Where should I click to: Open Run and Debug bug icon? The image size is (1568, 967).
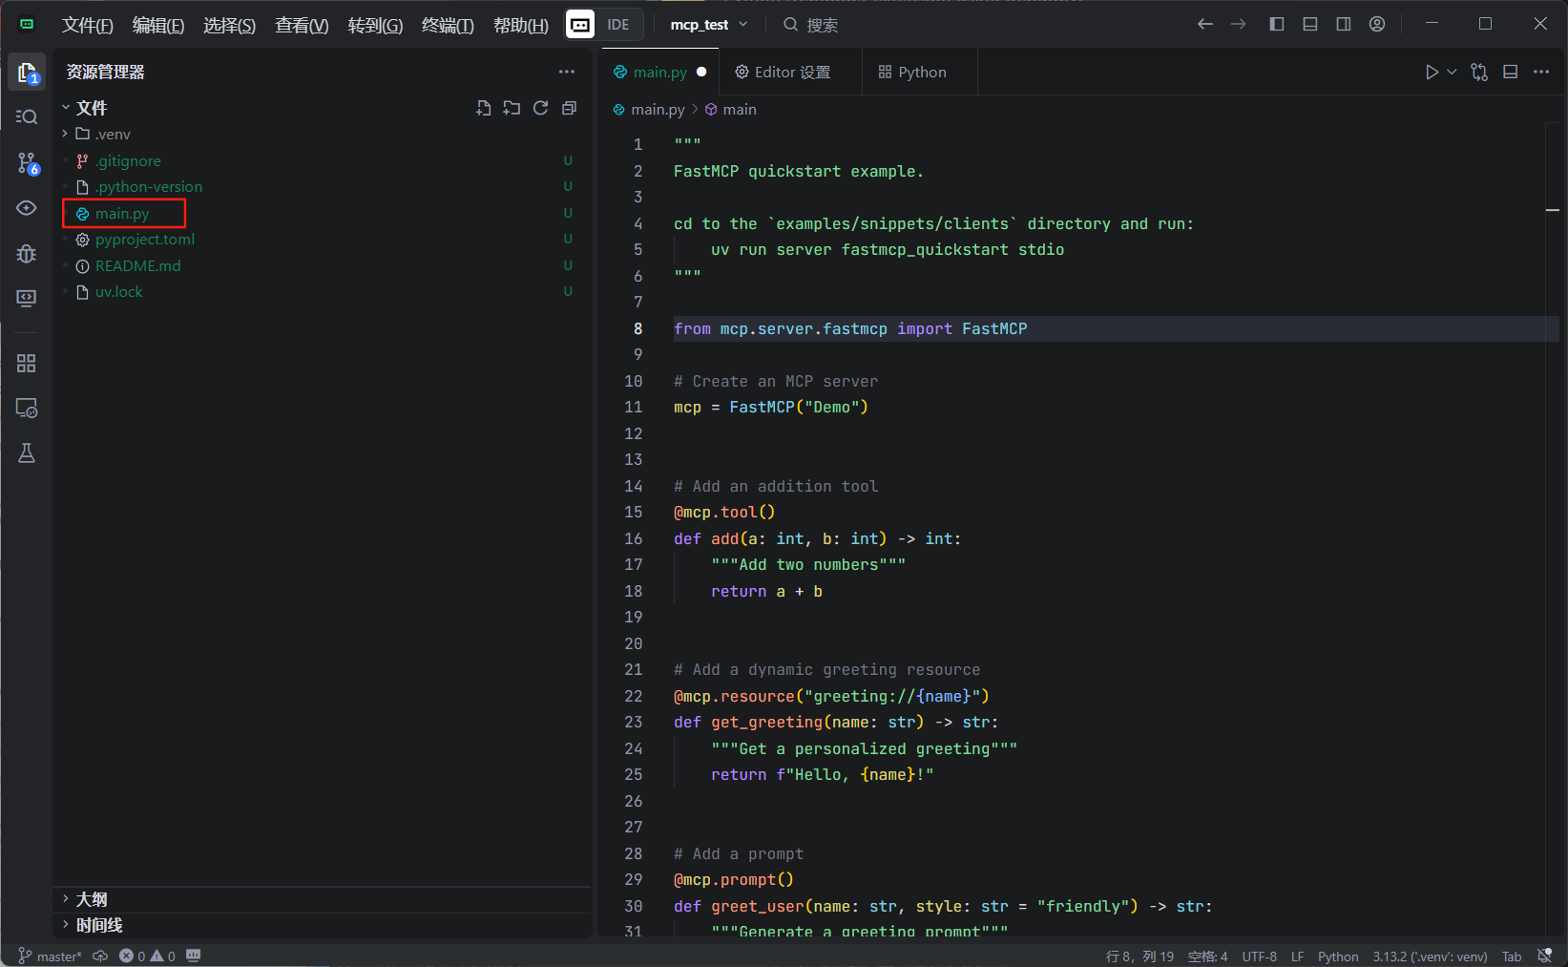(x=27, y=254)
